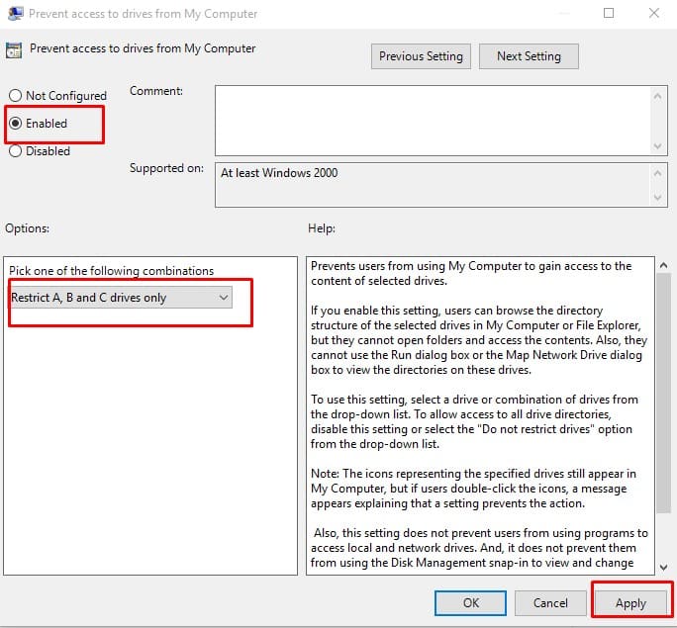The height and width of the screenshot is (628, 677).
Task: Click the 'Options:' label
Action: [27, 228]
